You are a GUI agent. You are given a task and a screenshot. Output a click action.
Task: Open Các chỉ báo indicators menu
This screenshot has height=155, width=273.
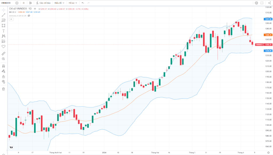[x=43, y=3]
